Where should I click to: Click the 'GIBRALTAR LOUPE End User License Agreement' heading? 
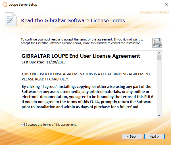81,56
